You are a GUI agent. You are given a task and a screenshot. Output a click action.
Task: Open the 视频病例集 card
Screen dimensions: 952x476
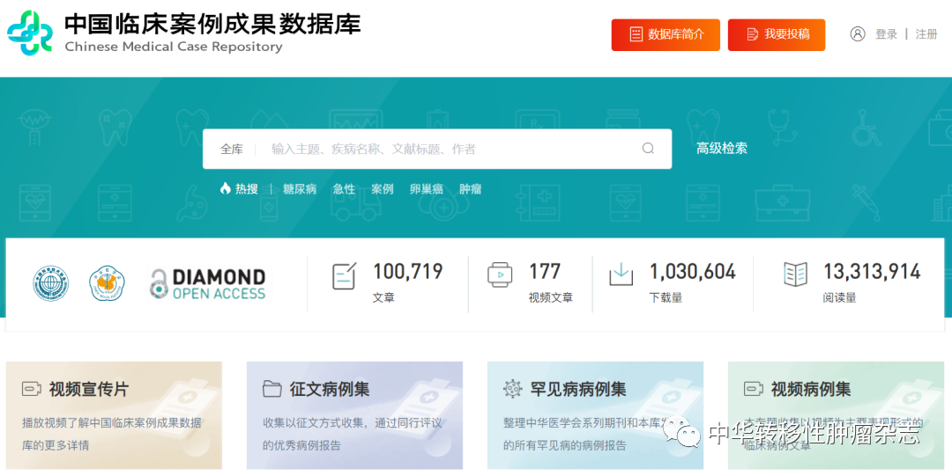click(836, 415)
